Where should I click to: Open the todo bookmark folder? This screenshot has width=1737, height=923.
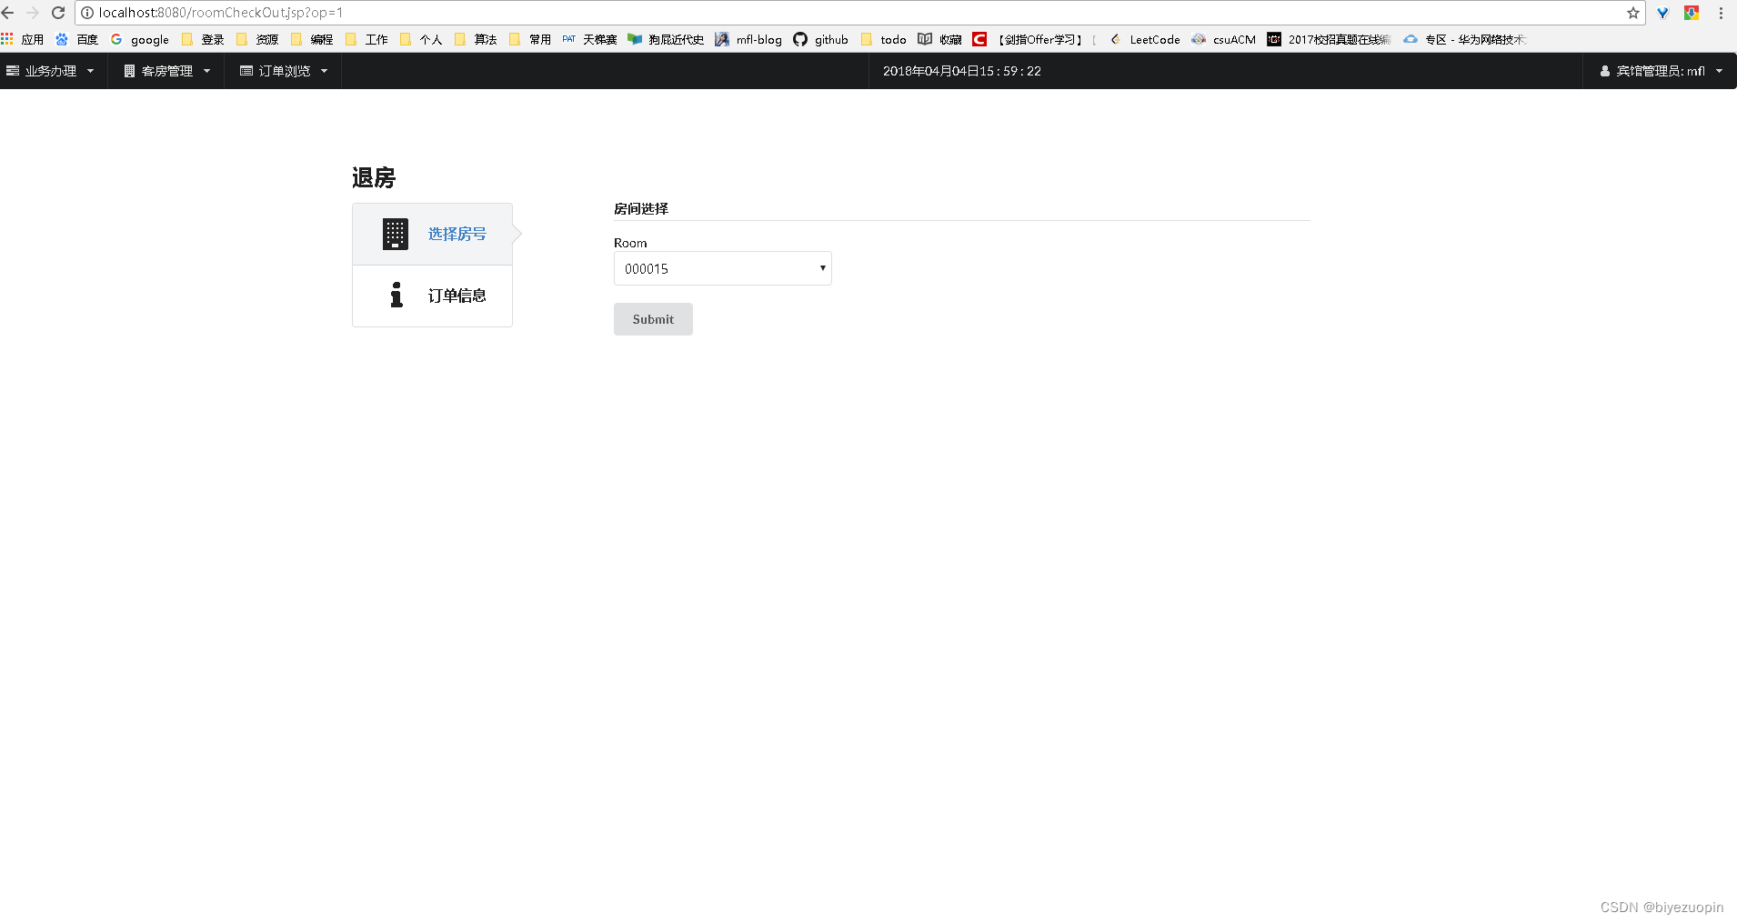[x=883, y=39]
